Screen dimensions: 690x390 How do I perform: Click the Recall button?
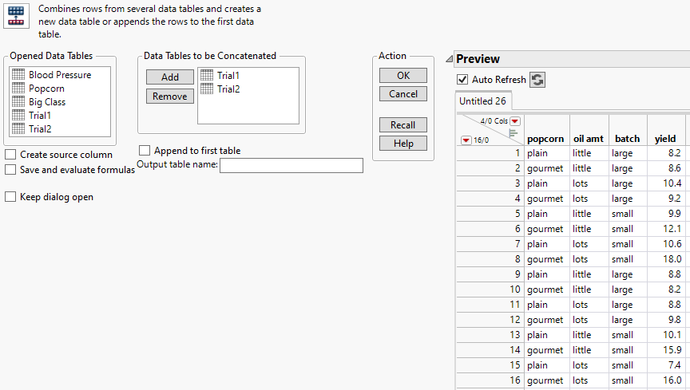(x=403, y=125)
